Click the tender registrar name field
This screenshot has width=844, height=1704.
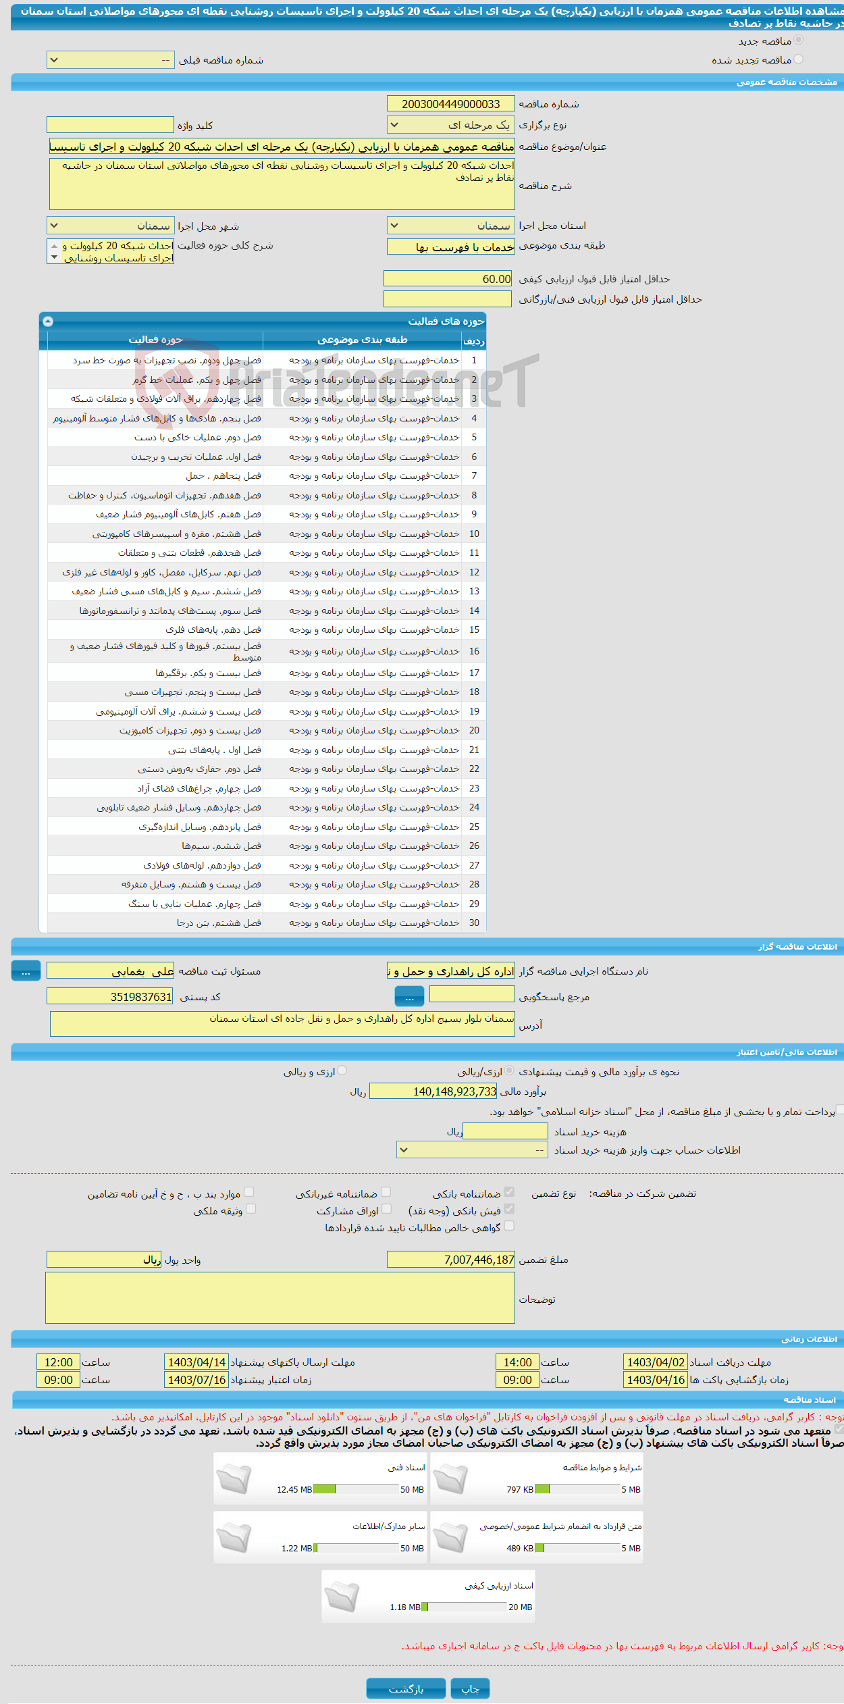[110, 971]
